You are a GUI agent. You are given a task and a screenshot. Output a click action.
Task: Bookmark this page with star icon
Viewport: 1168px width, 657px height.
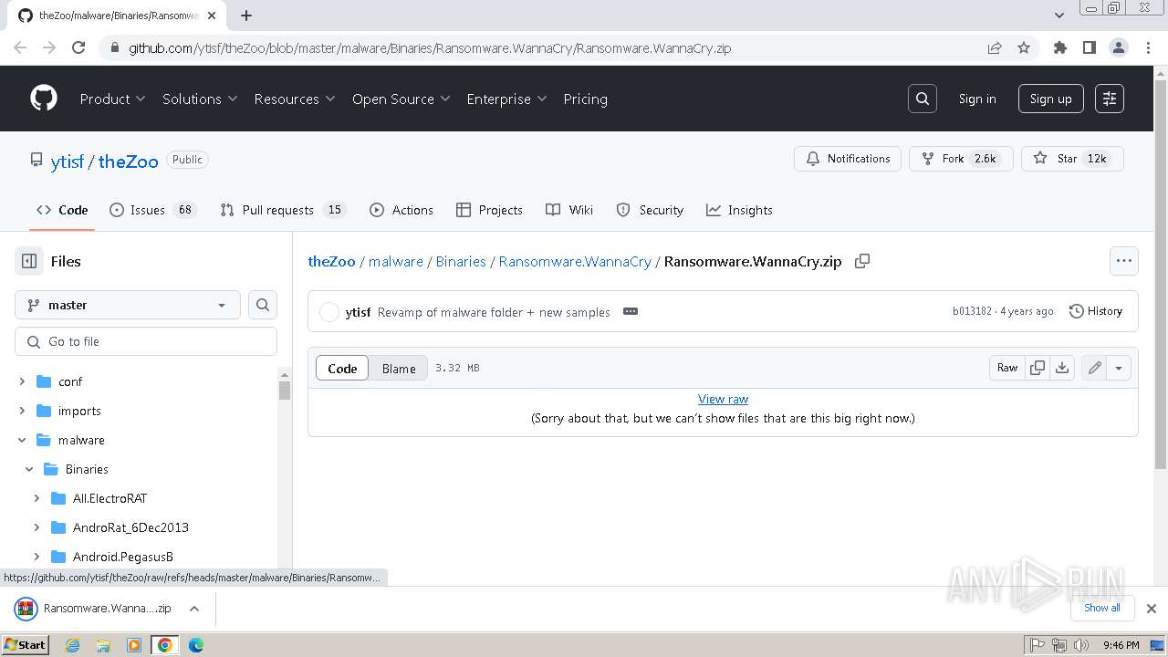1024,47
